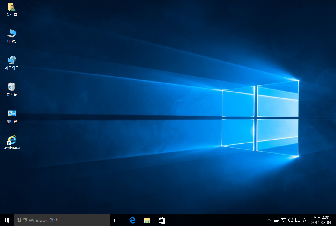Image resolution: width=336 pixels, height=226 pixels.
Task: Open the Action Center notifications icon
Action: pyautogui.click(x=298, y=220)
